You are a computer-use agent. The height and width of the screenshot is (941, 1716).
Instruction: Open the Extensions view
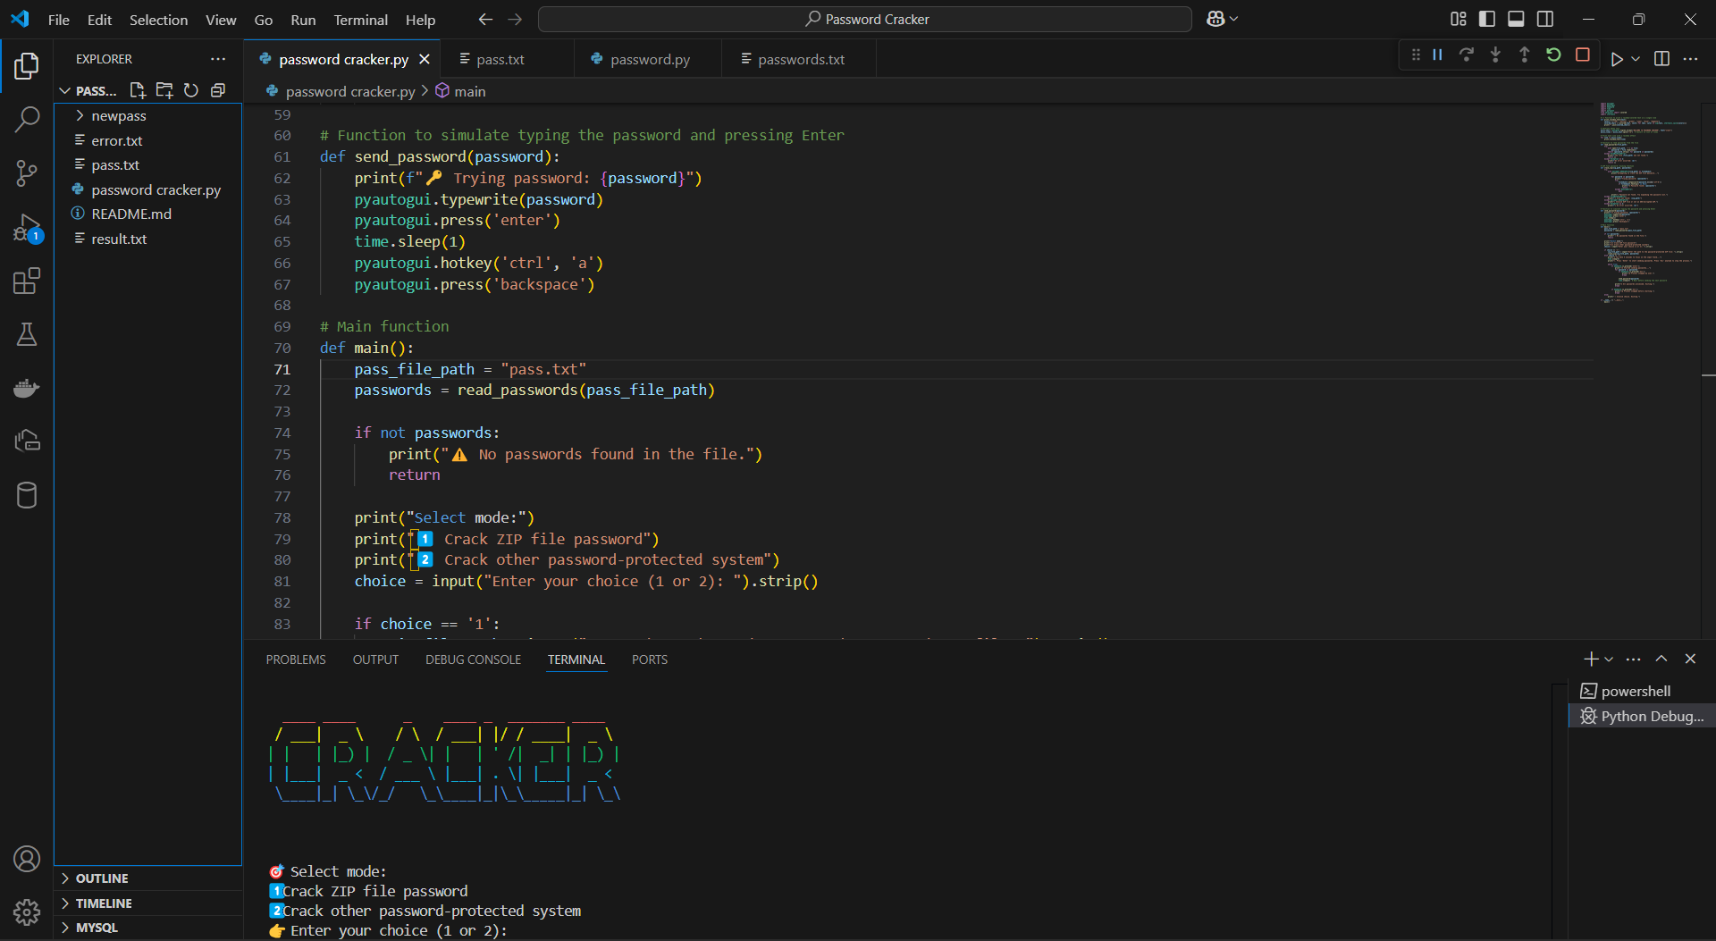pyautogui.click(x=27, y=281)
